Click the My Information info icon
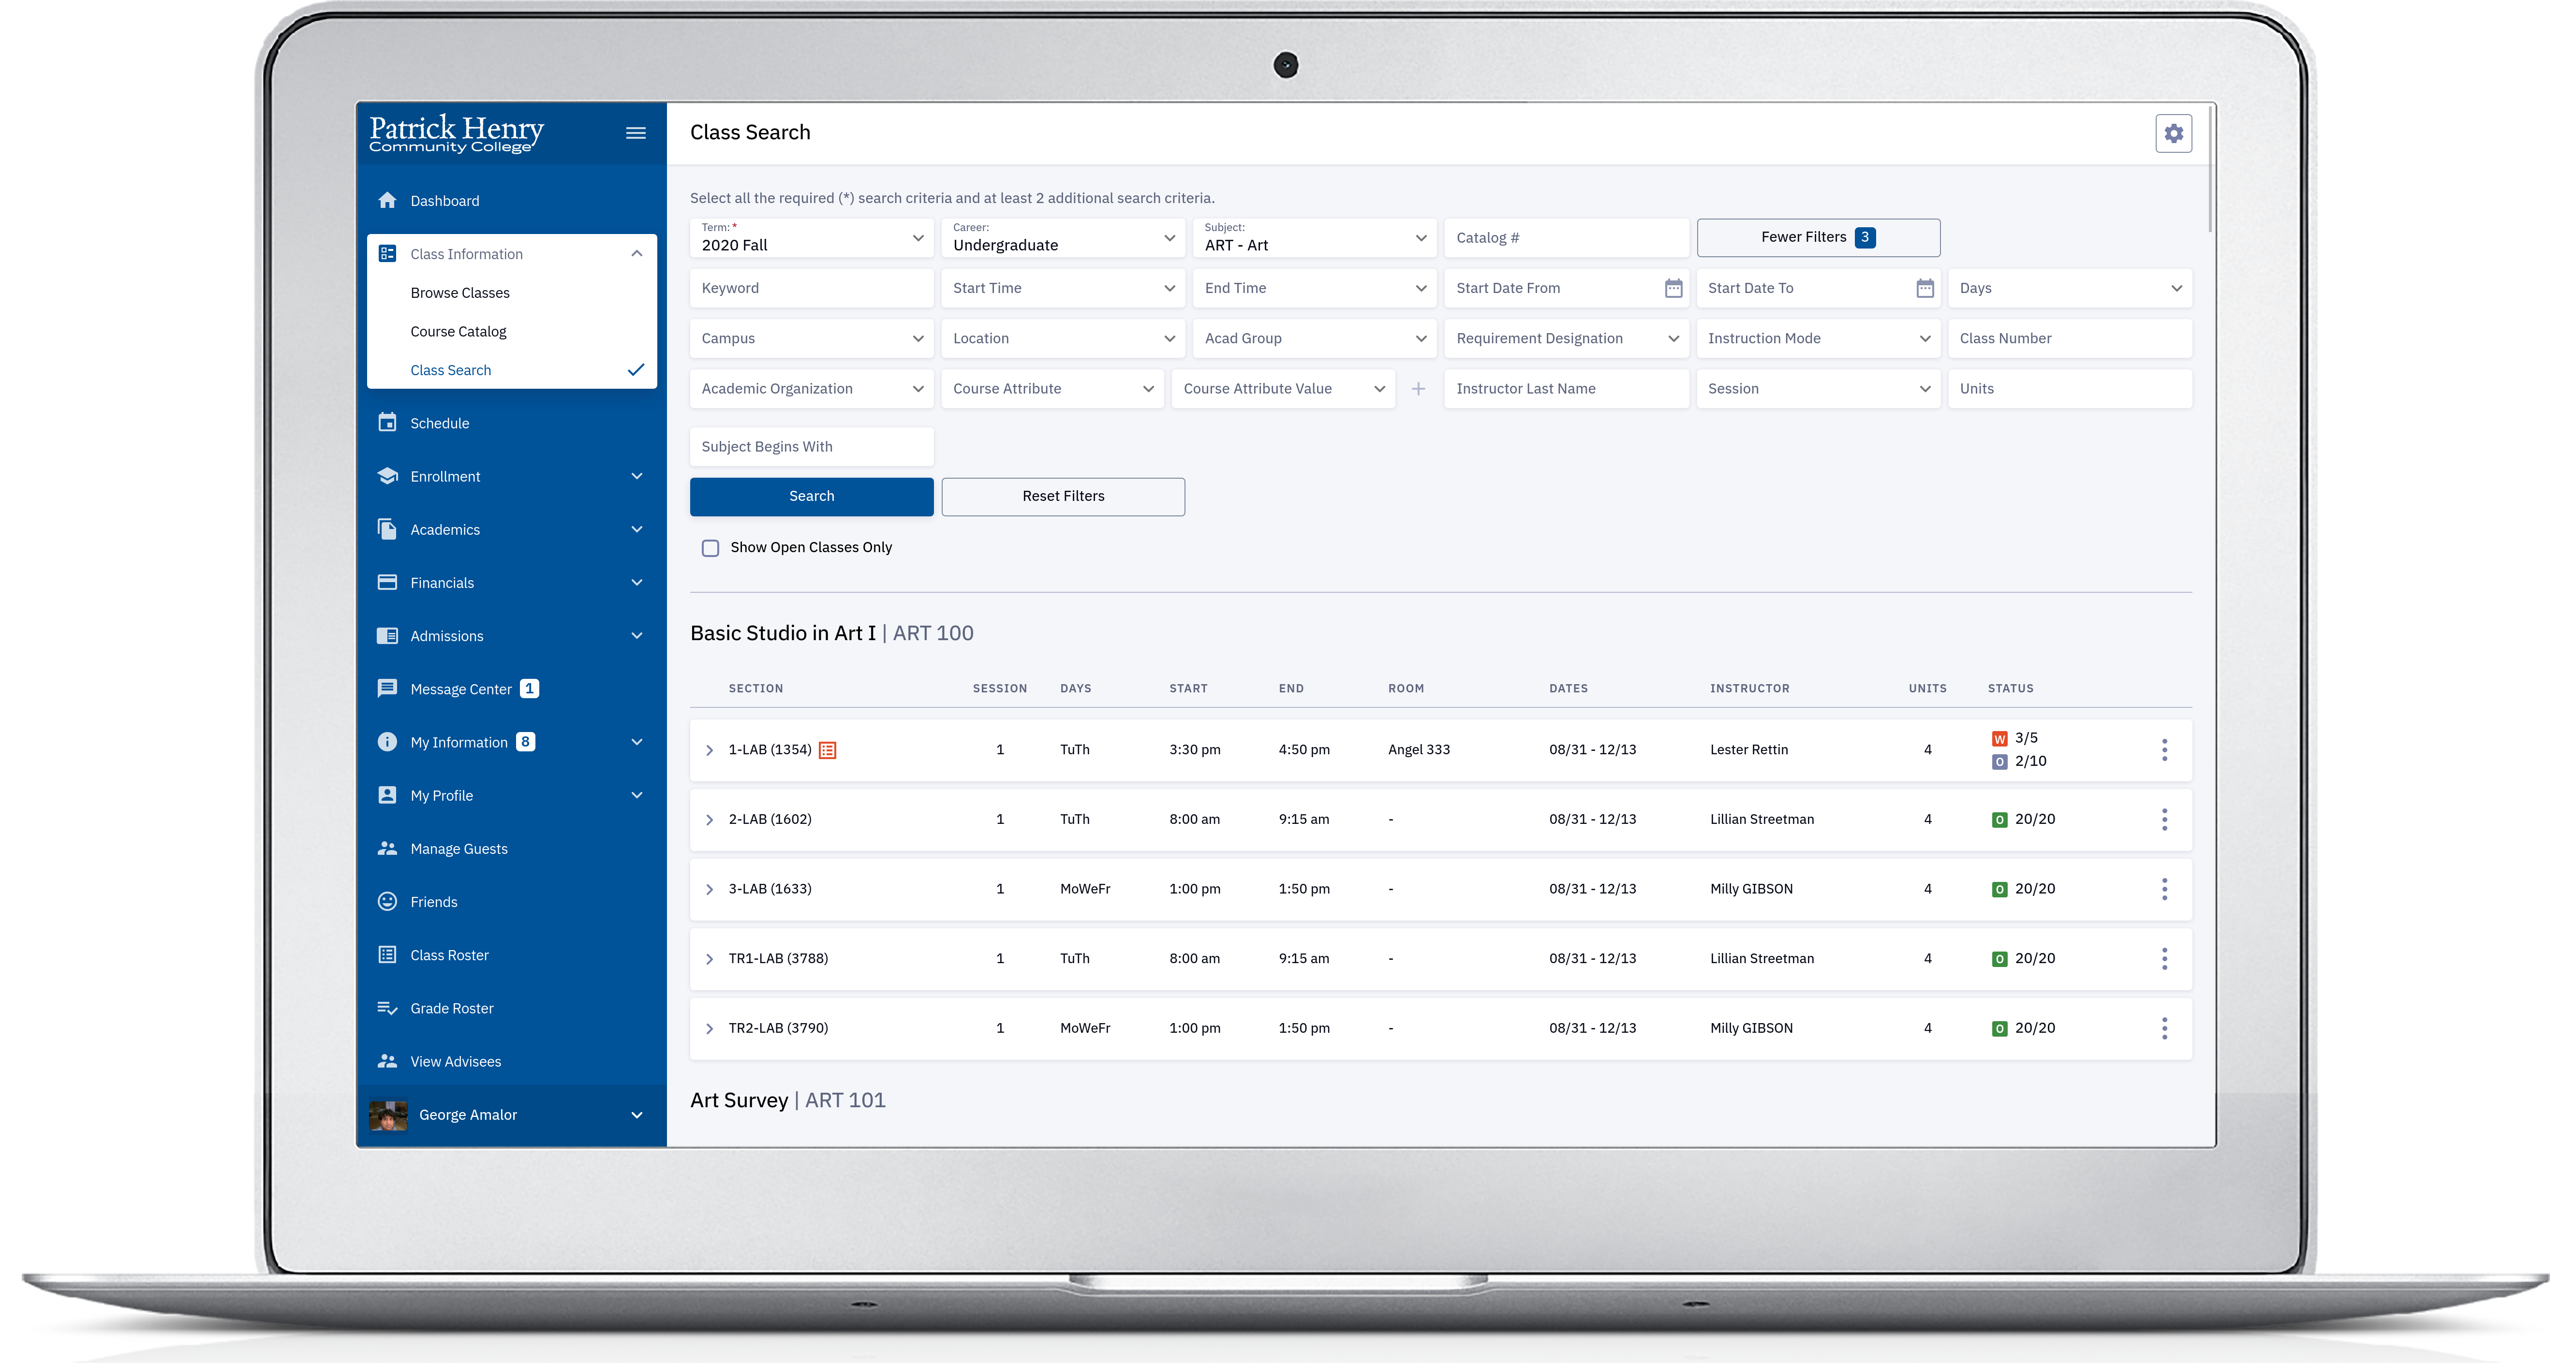 coord(387,741)
